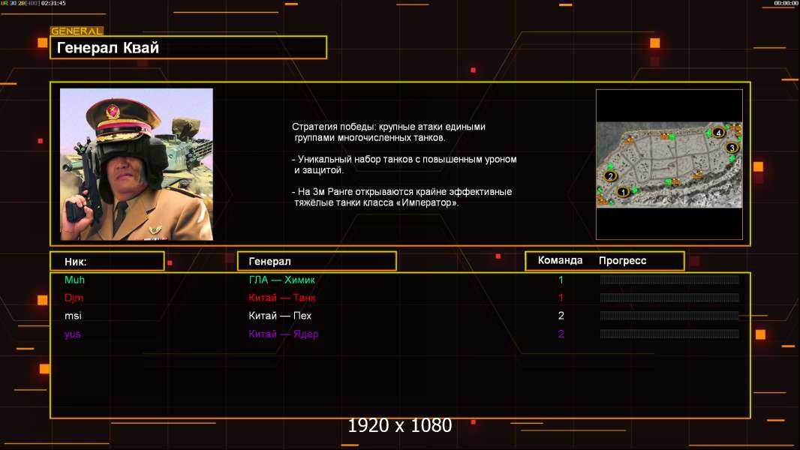Select the Генерал Квай title bar
The height and width of the screenshot is (450, 800).
(188, 48)
